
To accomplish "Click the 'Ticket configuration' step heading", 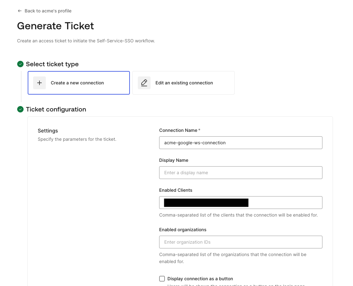I will (x=56, y=109).
